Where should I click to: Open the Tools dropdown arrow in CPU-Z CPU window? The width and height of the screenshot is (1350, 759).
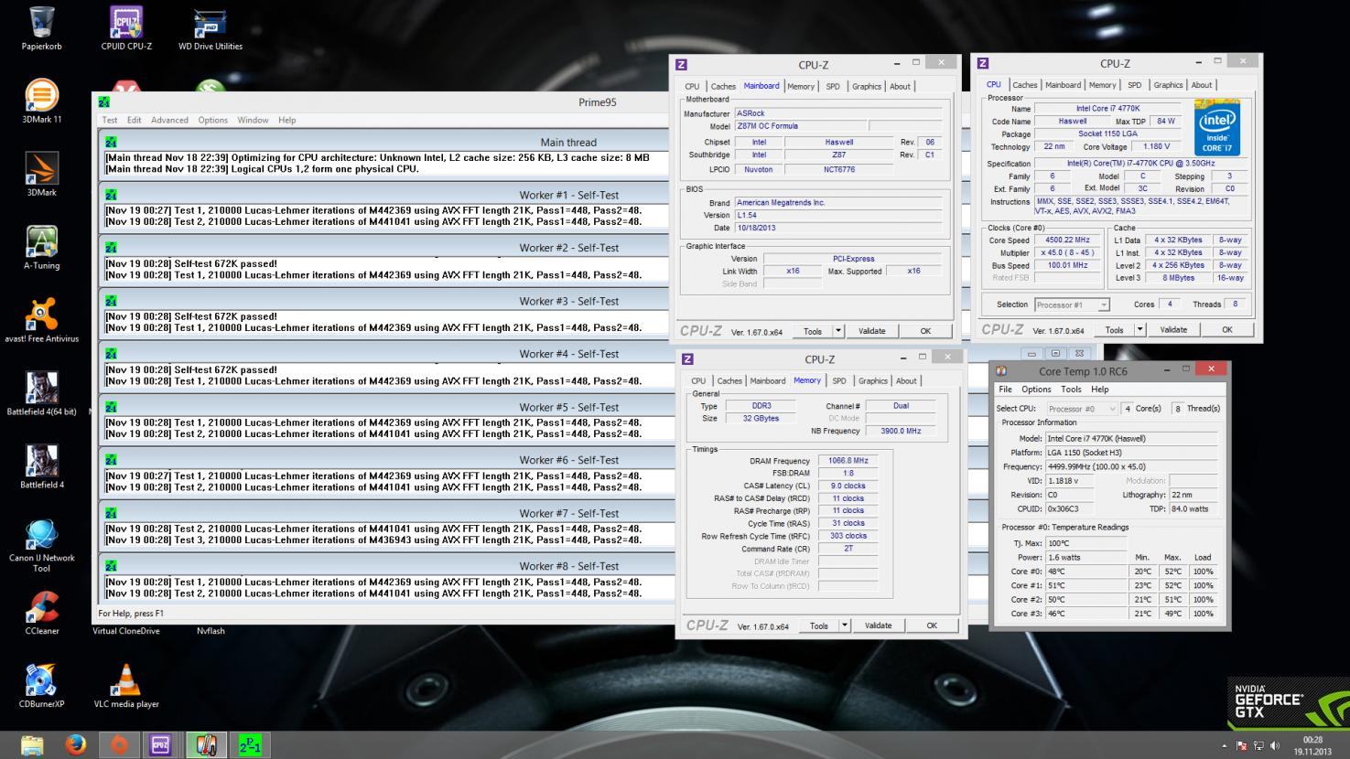1140,330
